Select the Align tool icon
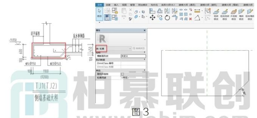257x118 pixels. tap(153, 11)
